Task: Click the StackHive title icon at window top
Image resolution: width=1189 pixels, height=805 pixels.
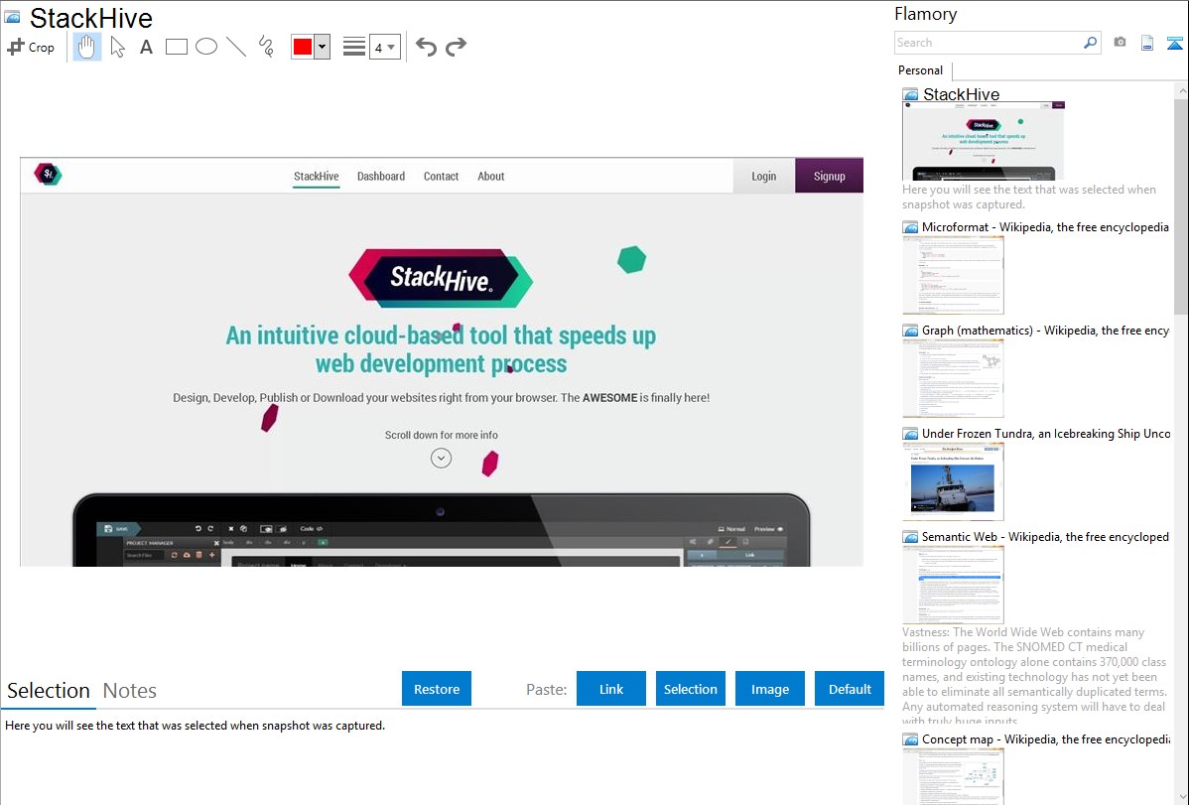Action: pyautogui.click(x=12, y=17)
